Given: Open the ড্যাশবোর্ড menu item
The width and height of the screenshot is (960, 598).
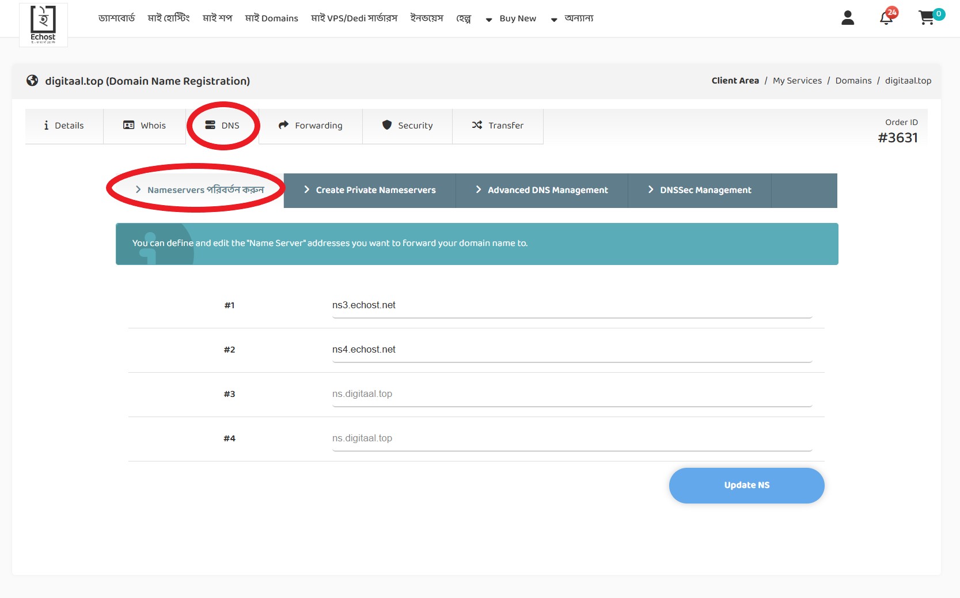Looking at the screenshot, I should click(117, 18).
